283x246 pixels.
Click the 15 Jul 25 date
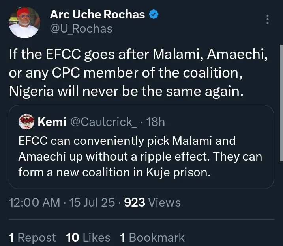(92, 202)
